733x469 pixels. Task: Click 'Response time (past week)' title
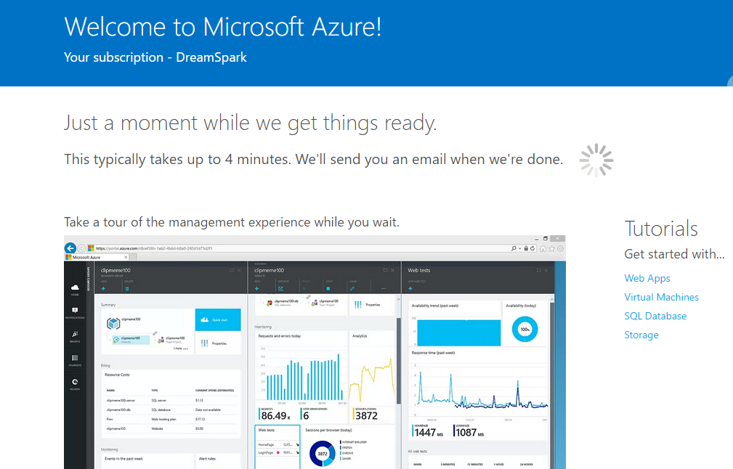point(433,353)
